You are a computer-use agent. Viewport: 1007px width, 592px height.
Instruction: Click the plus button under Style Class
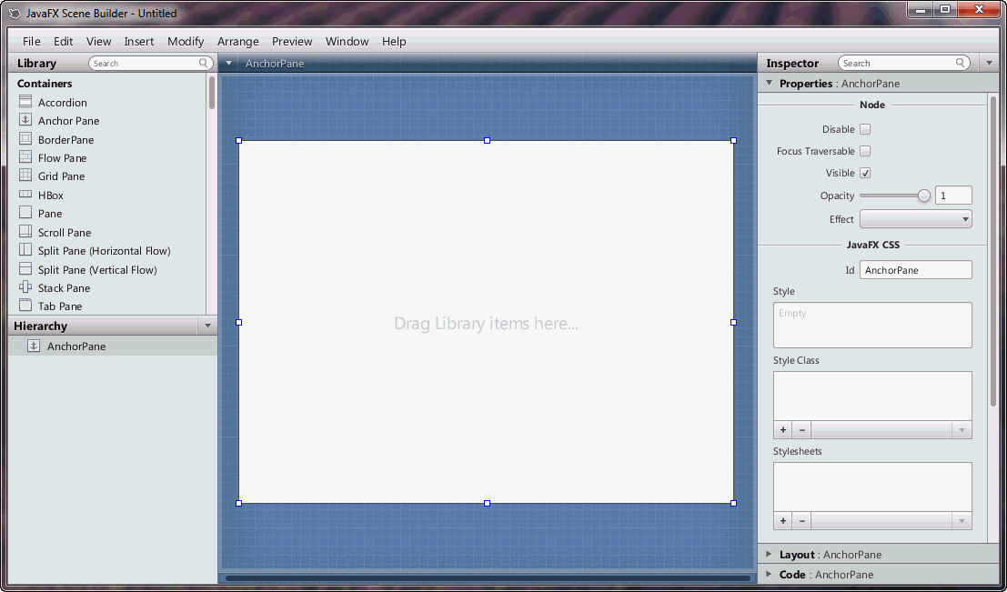782,429
